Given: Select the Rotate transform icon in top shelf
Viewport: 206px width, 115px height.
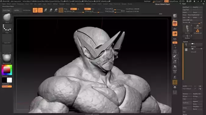Looking at the screenshot, I should [x=56, y=10].
